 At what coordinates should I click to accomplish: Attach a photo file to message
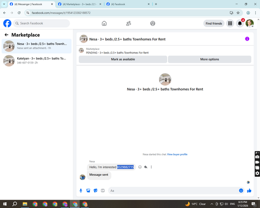click(x=88, y=191)
